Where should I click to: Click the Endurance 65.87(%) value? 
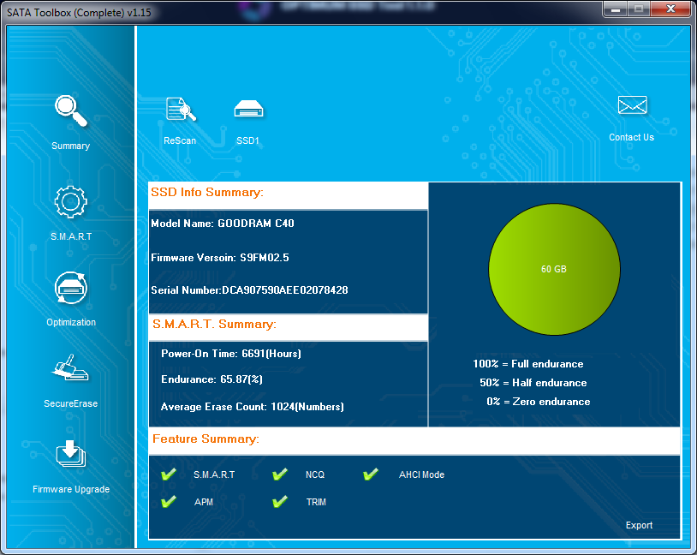click(x=211, y=379)
